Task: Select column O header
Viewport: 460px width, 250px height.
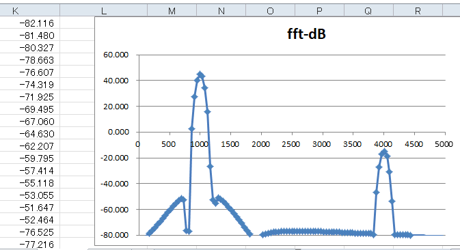Action: 270,11
